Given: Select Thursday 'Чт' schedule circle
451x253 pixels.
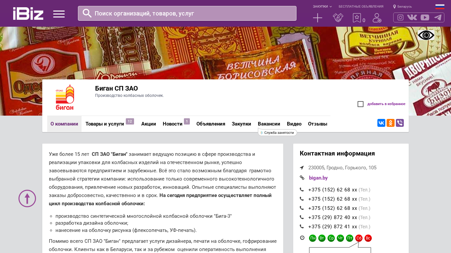Looking at the screenshot, I should click(340, 238).
